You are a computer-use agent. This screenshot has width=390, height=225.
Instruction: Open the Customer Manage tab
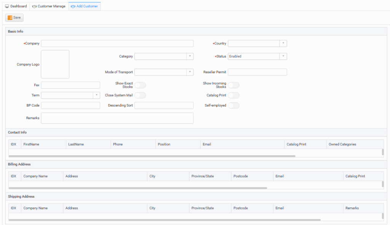[49, 6]
